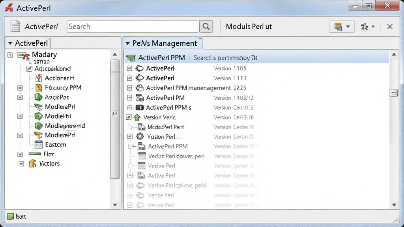Image resolution: width=404 pixels, height=227 pixels.
Task: Click the ActivePerl PPM s dark icon
Action: [x=140, y=108]
